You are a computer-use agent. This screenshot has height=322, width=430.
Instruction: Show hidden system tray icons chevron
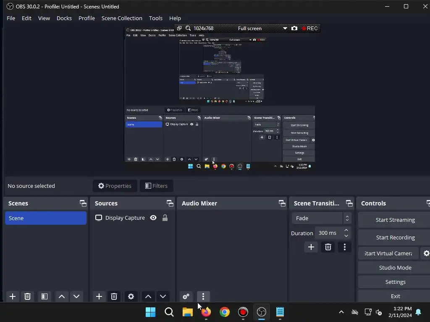(341, 312)
